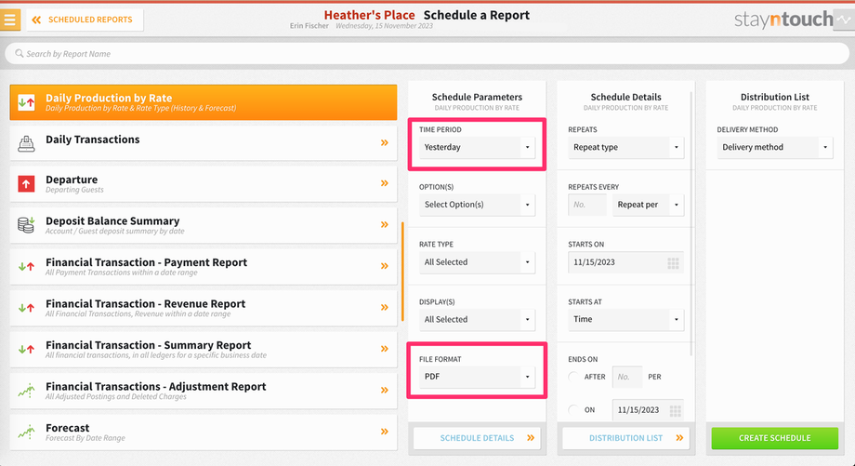
Task: Click the Summary Report arrows icon
Action: point(26,349)
